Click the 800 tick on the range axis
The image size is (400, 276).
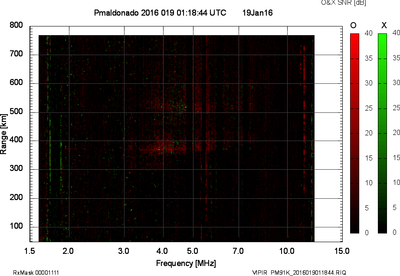(16, 26)
